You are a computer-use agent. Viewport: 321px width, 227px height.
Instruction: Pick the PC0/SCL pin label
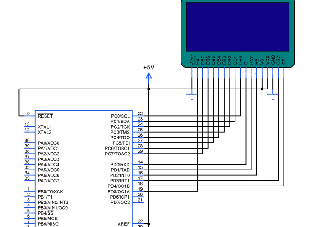pyautogui.click(x=120, y=116)
